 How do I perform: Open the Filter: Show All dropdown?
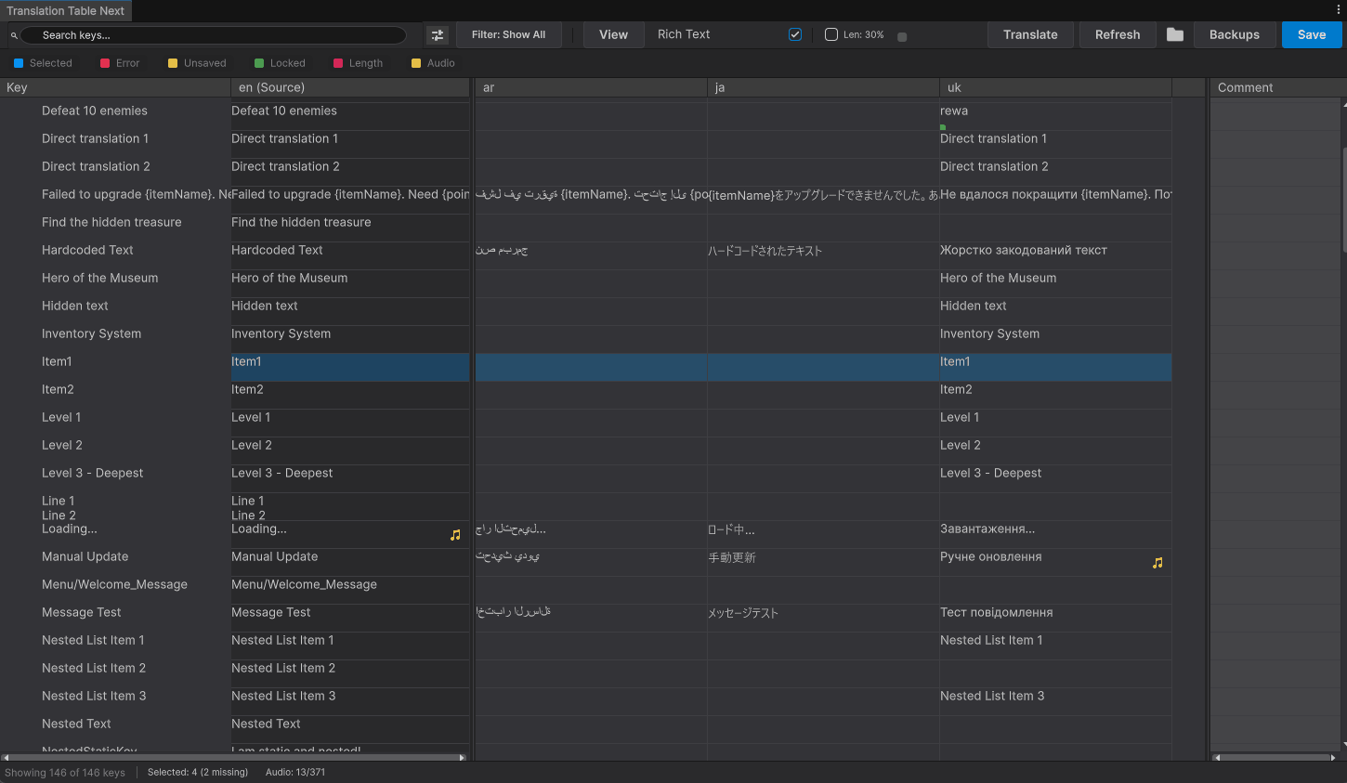pos(509,33)
